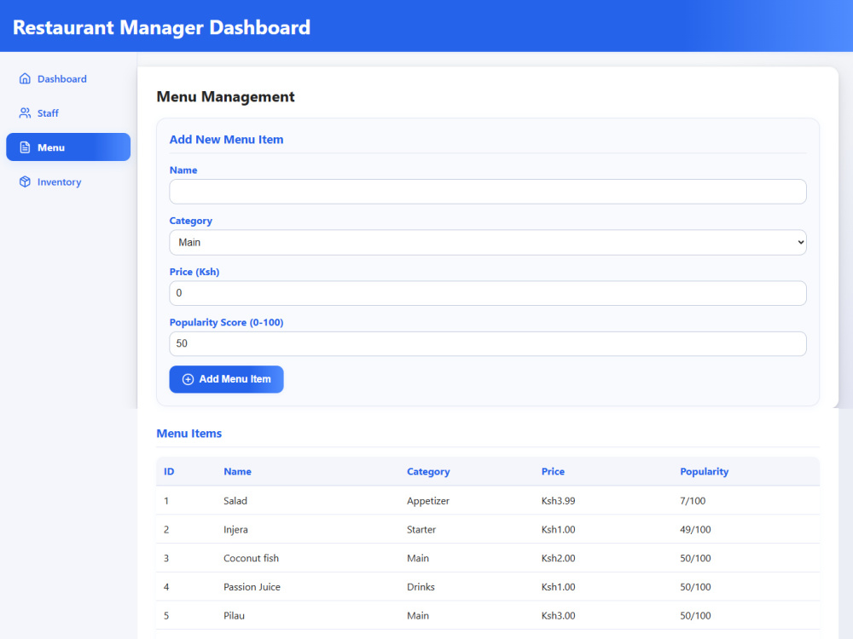Click the Inventory box icon in sidebar
The width and height of the screenshot is (853, 639).
click(x=25, y=181)
